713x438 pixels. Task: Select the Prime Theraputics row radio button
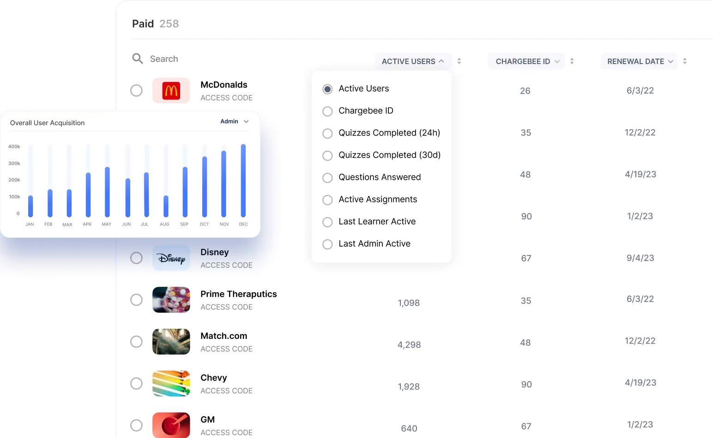pos(136,300)
